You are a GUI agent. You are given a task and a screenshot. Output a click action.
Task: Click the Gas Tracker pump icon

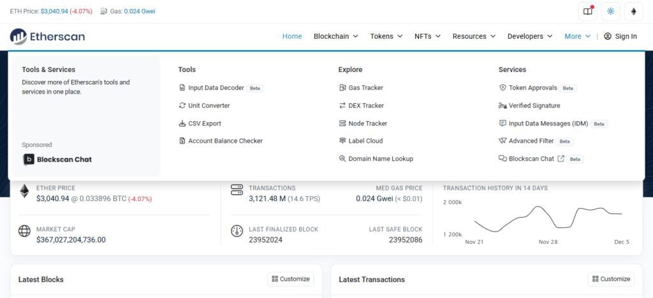(x=342, y=88)
